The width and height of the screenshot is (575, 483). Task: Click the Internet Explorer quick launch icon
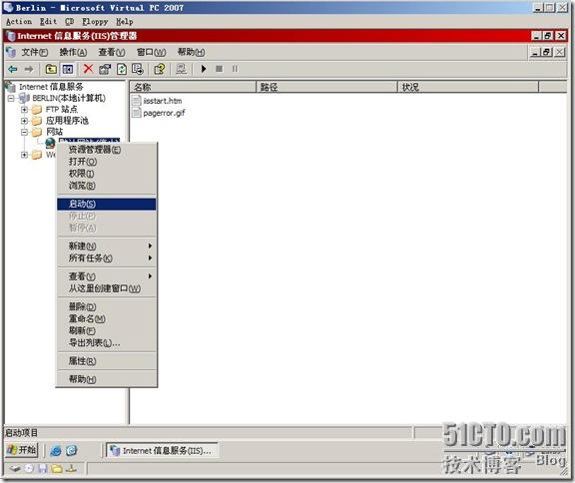[x=56, y=450]
